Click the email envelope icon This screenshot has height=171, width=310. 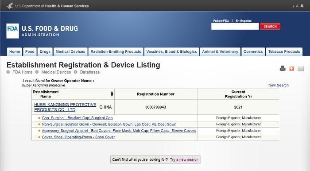[301, 68]
